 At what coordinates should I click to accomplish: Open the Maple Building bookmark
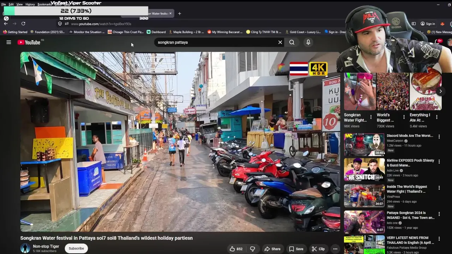coord(186,32)
